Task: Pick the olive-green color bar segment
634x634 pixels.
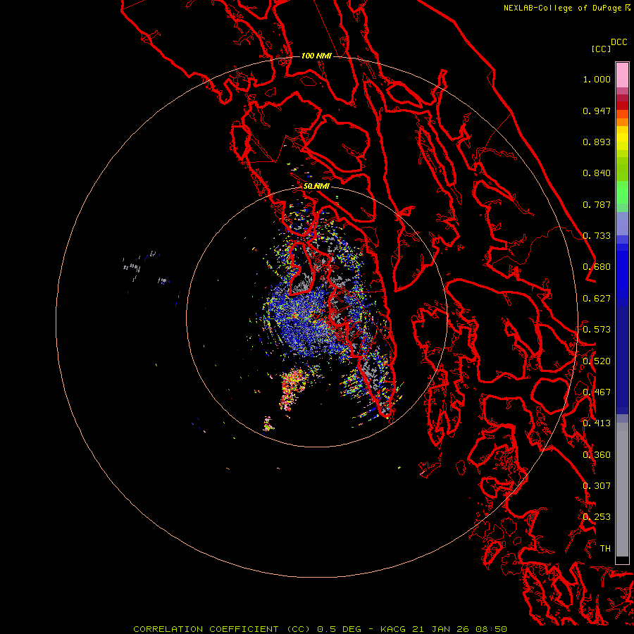Action: 622,168
